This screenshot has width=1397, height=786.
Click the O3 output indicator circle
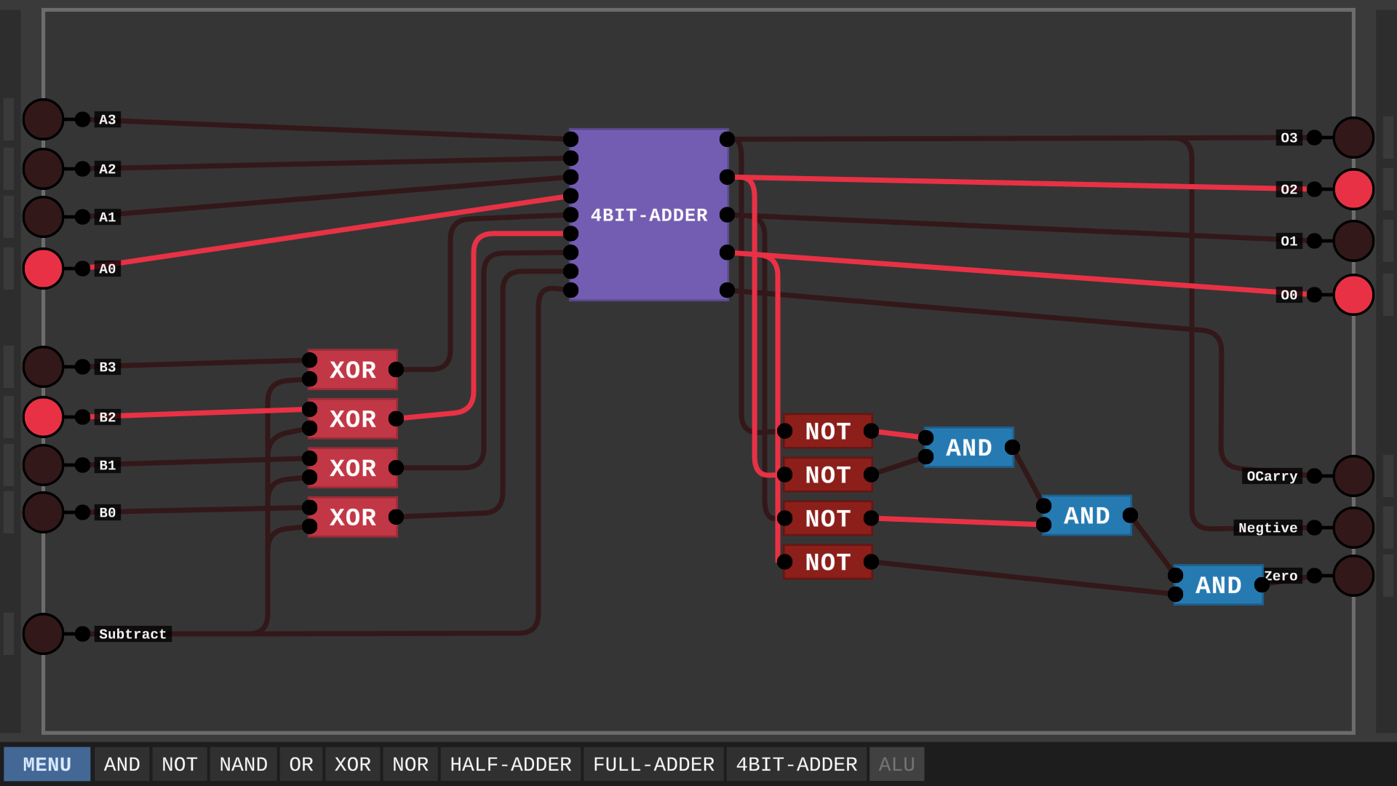[1353, 138]
